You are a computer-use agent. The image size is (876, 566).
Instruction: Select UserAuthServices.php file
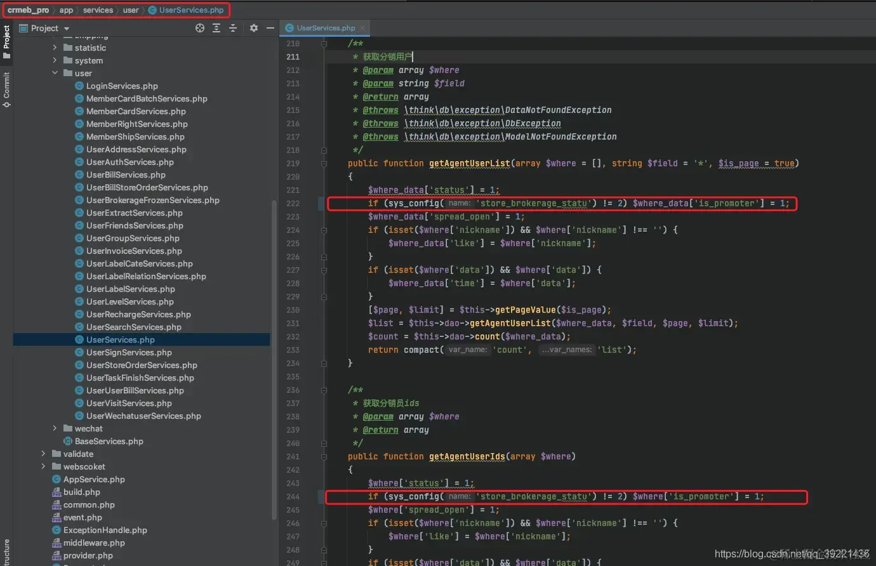point(130,162)
